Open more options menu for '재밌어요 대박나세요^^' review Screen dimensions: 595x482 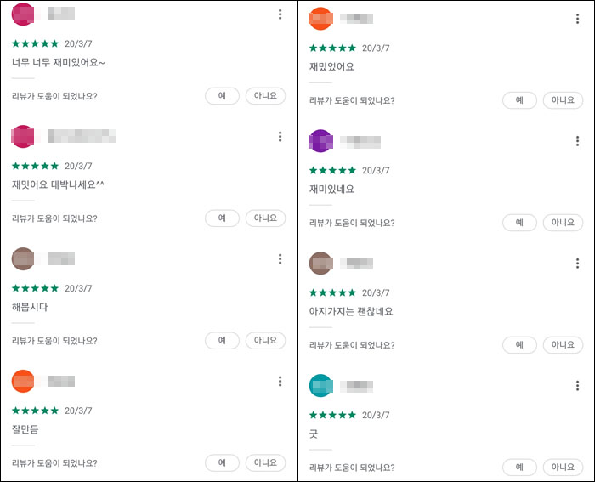tap(280, 137)
